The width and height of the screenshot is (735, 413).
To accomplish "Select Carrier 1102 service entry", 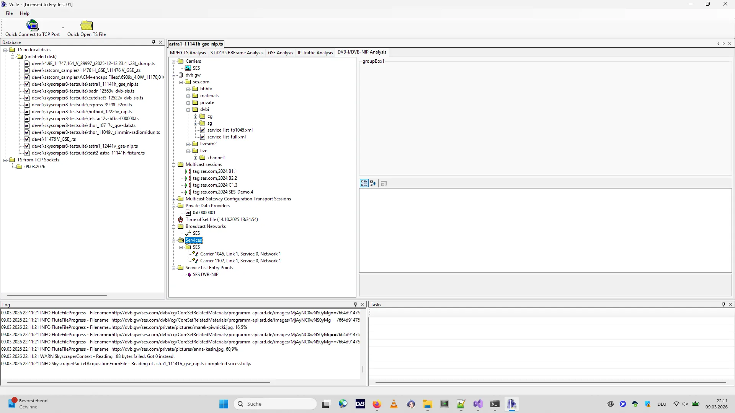I will tap(240, 261).
